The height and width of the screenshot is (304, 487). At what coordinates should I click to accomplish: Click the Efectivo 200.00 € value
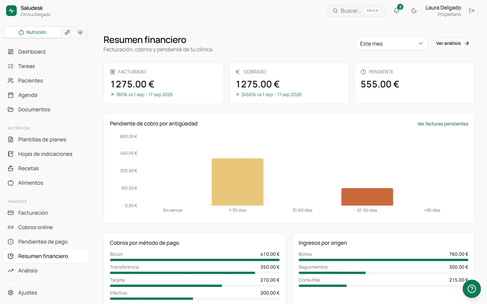pos(270,293)
